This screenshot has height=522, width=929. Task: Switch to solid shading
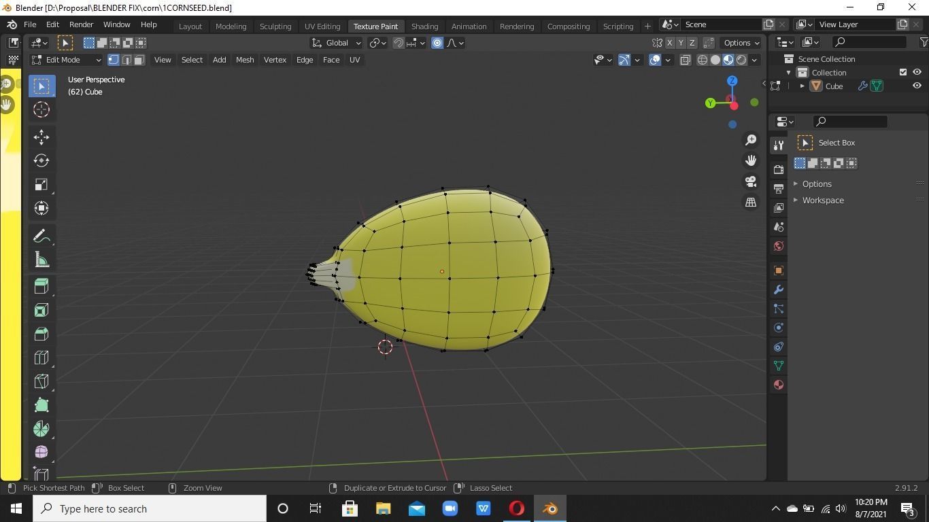coord(715,60)
